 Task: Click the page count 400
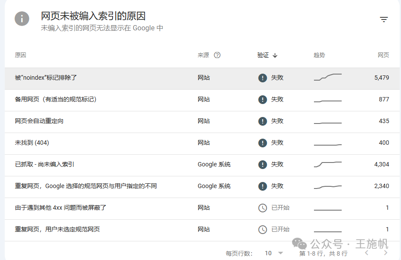pyautogui.click(x=384, y=143)
